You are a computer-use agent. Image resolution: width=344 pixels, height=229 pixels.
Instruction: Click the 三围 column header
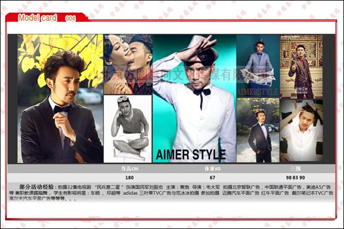[x=295, y=168]
